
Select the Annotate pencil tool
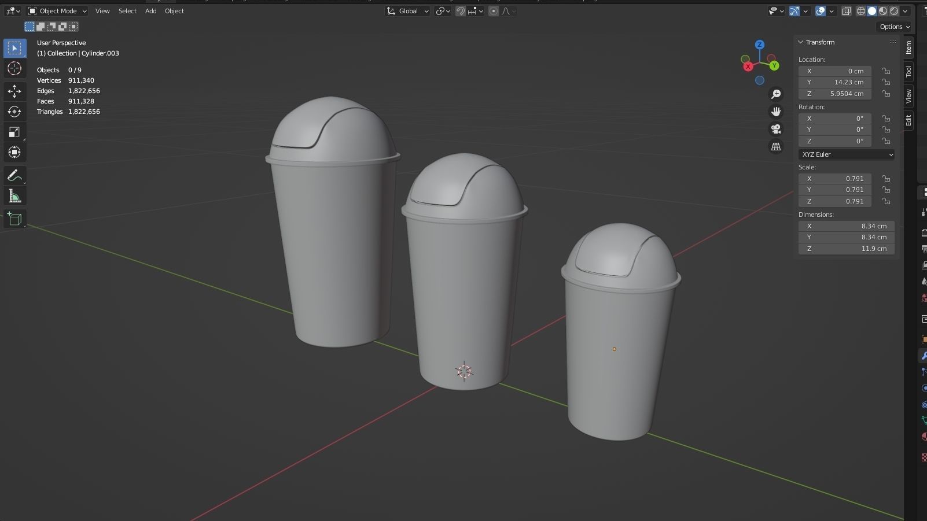coord(14,176)
